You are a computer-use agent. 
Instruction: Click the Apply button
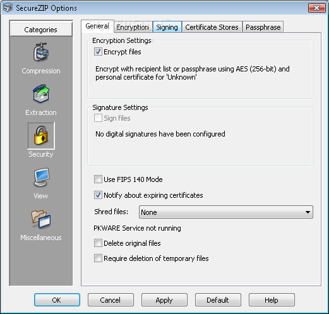[164, 299]
